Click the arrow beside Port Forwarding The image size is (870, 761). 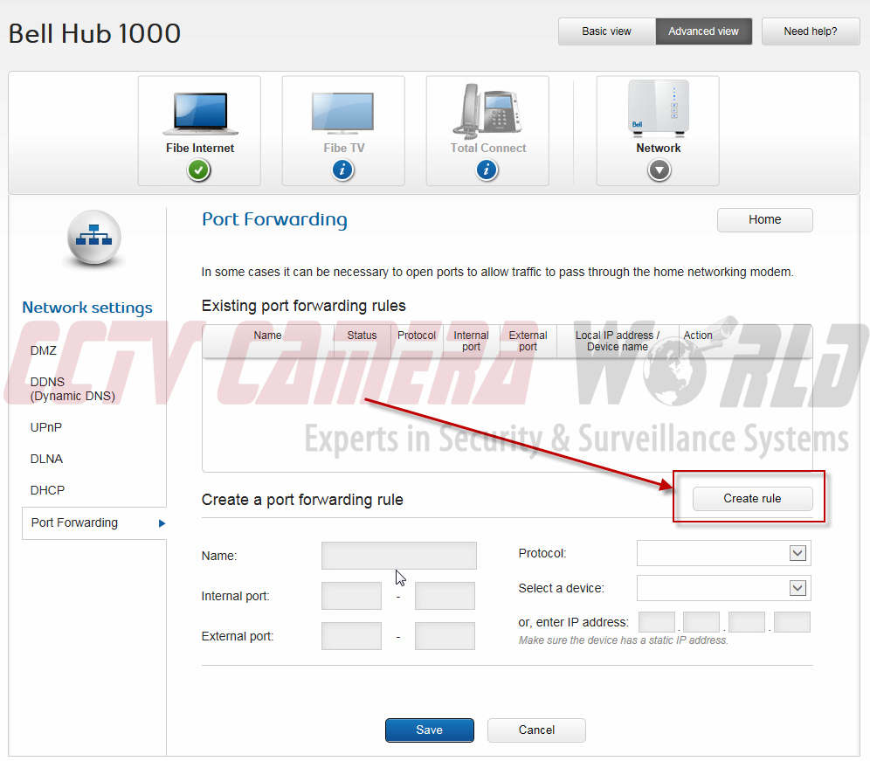pos(162,522)
